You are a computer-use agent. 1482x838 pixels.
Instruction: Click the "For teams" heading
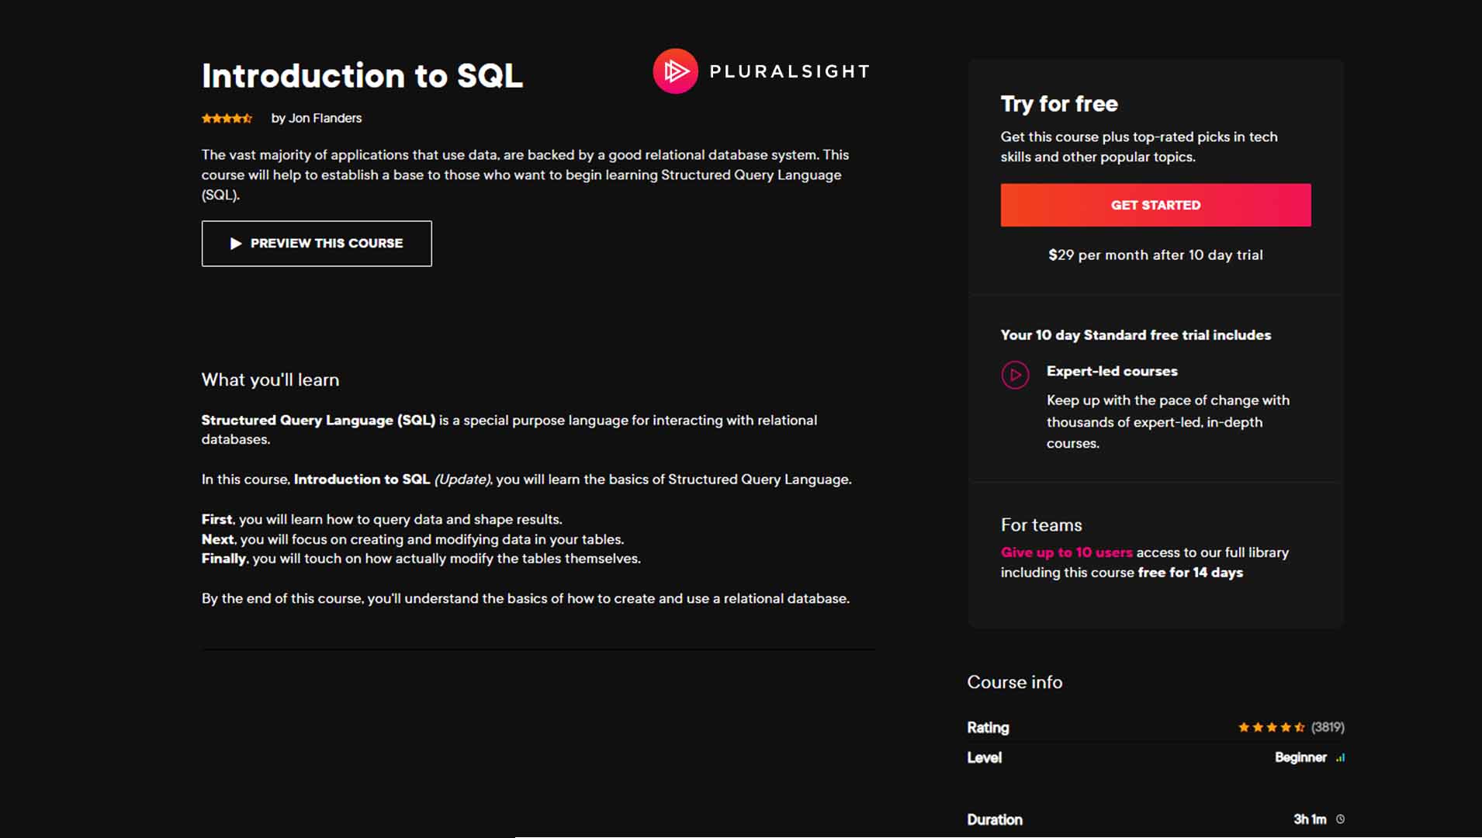pos(1041,525)
